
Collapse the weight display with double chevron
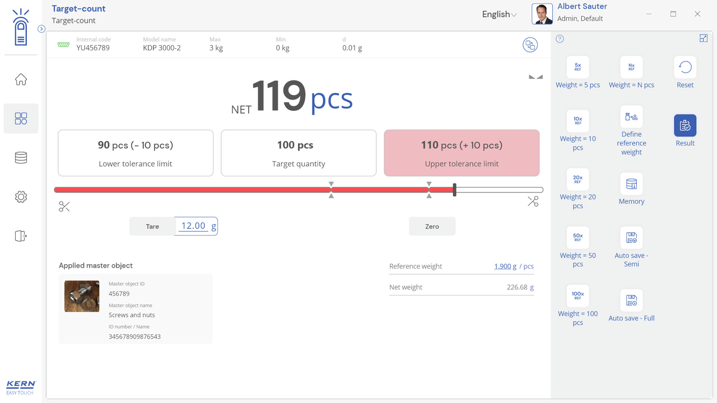click(x=536, y=77)
